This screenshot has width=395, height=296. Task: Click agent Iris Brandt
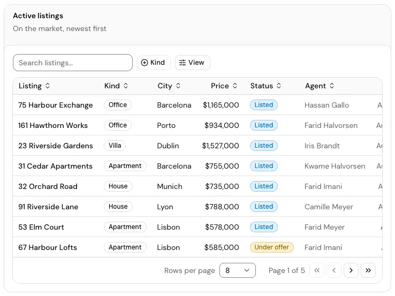click(x=322, y=146)
